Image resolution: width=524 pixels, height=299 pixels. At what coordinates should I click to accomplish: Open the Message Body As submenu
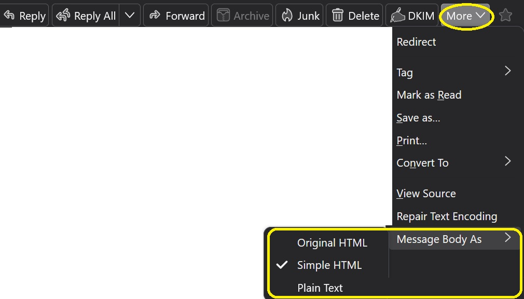pos(454,239)
